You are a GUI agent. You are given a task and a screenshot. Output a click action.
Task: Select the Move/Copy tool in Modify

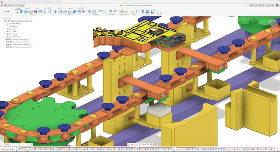coord(83,12)
